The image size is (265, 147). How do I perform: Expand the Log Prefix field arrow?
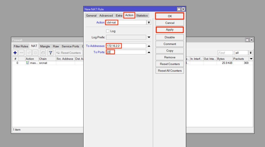[149, 37]
